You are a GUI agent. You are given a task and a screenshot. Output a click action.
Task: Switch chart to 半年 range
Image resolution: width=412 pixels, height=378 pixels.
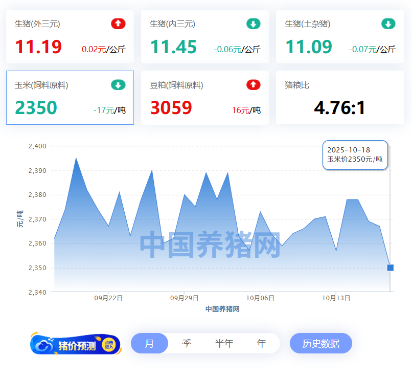[x=224, y=343]
